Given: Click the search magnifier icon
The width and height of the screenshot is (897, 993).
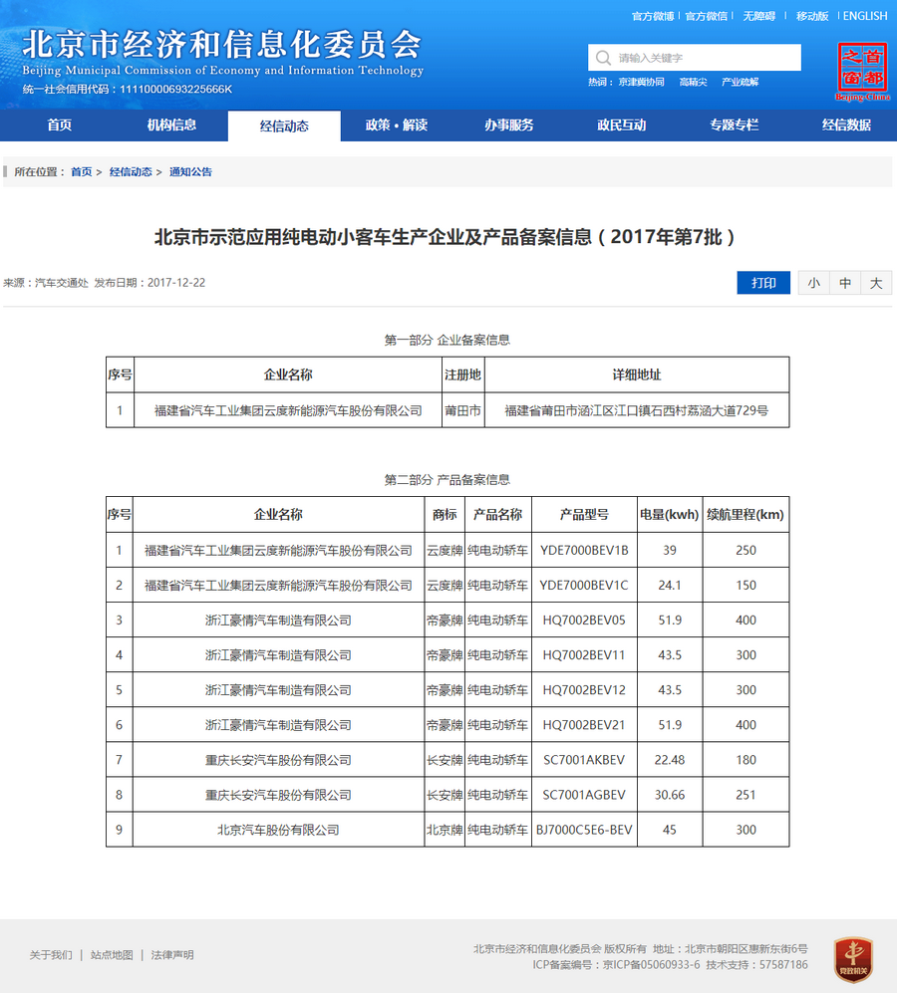Looking at the screenshot, I should (x=603, y=58).
